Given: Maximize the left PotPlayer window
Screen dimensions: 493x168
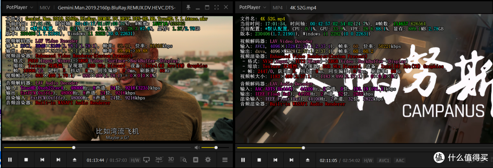Looking at the screenshot, I should (x=207, y=7).
